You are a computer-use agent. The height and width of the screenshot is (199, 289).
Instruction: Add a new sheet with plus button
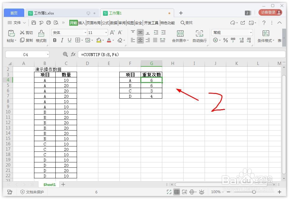pos(63,184)
